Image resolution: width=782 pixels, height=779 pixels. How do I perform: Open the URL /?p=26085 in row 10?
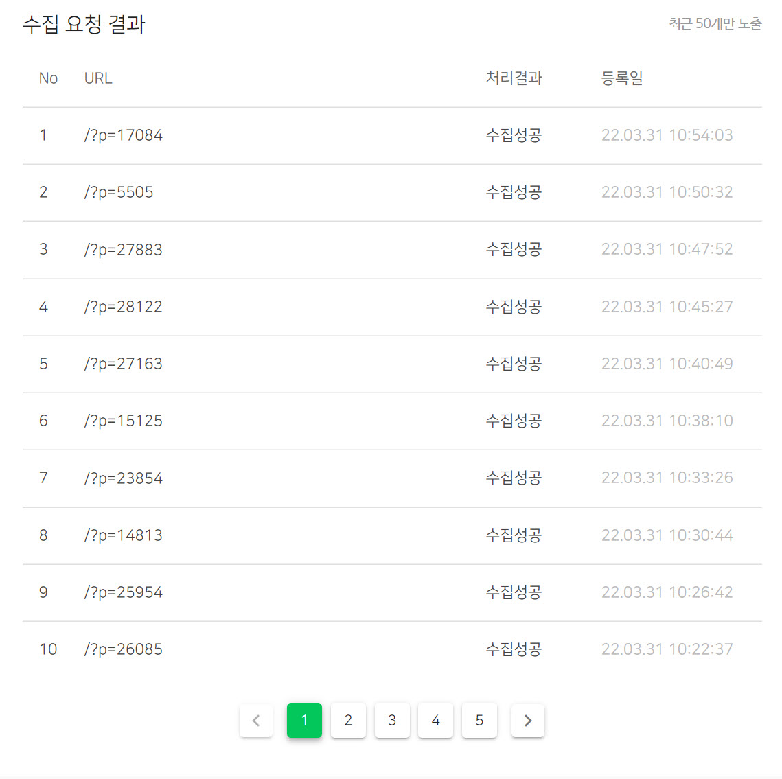123,649
